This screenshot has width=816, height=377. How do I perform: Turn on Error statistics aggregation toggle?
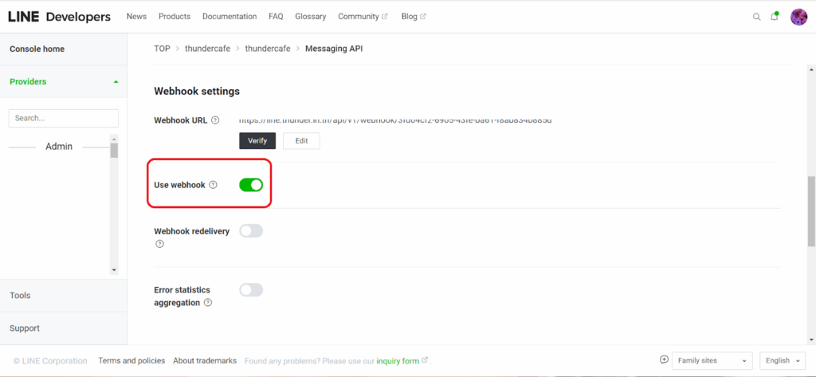tap(251, 290)
